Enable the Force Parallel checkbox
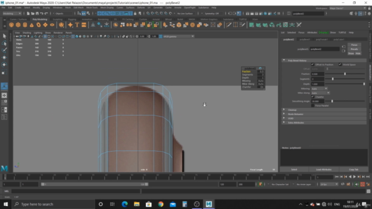 (313, 106)
